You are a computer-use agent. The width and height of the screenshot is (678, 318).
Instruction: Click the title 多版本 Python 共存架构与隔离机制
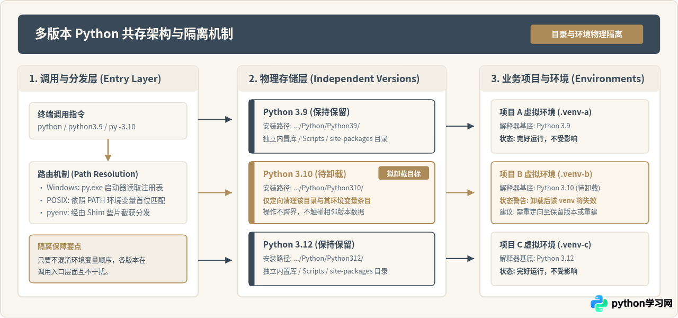(x=134, y=34)
